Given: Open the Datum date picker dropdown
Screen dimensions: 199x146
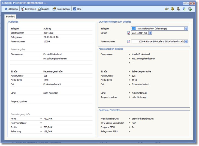Looking at the screenshot, I should (x=150, y=33).
